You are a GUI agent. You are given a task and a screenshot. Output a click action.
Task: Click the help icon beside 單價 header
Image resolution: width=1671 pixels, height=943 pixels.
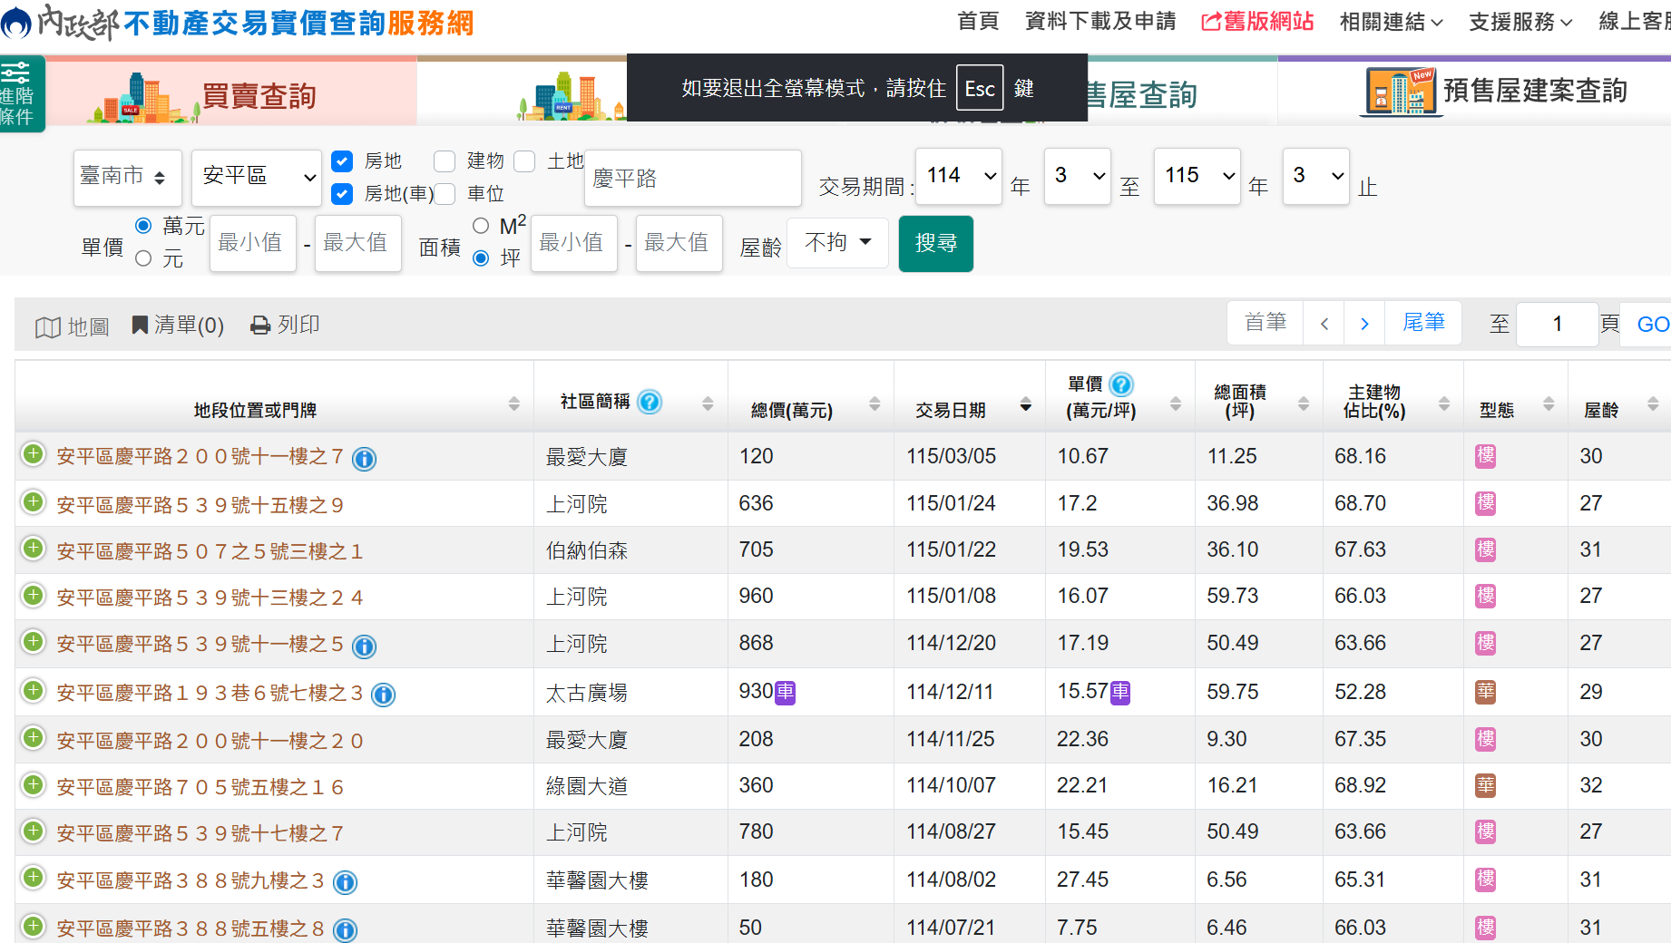click(x=1121, y=384)
